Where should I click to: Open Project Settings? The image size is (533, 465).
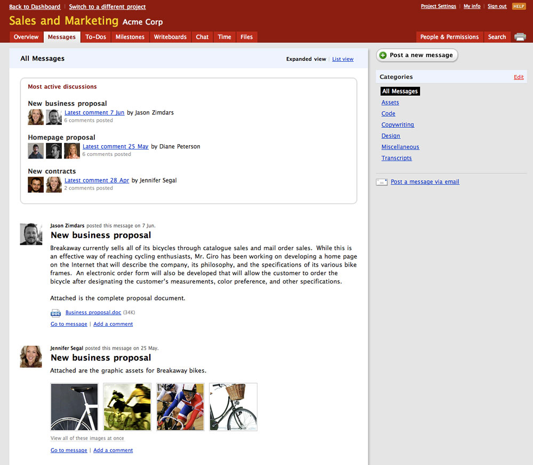tap(438, 6)
